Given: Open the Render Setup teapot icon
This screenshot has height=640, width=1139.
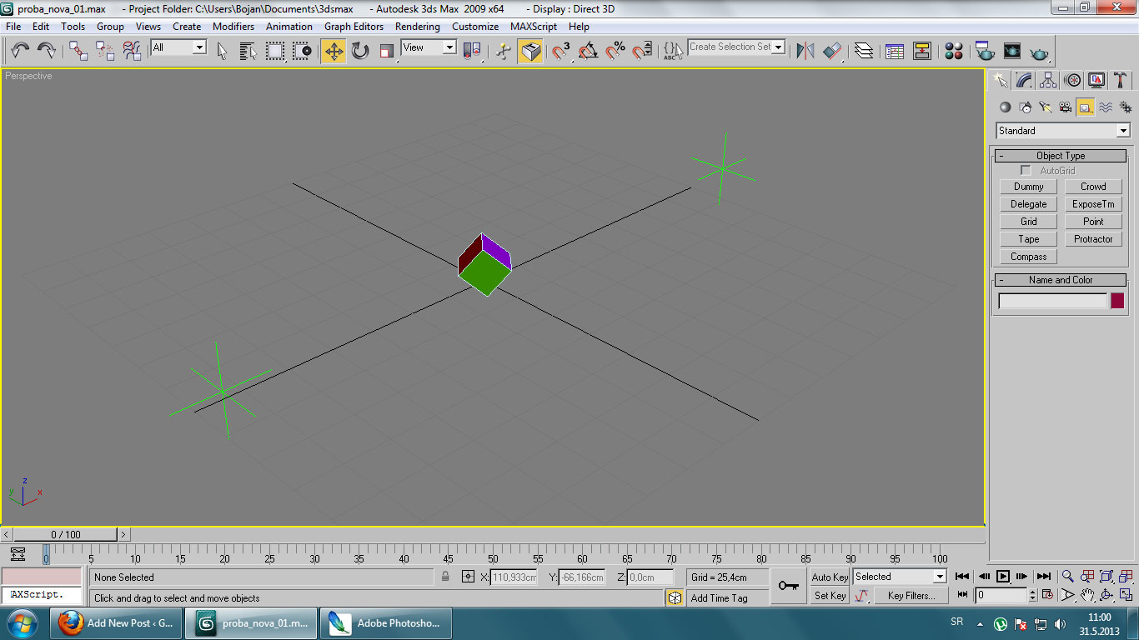Looking at the screenshot, I should (985, 51).
